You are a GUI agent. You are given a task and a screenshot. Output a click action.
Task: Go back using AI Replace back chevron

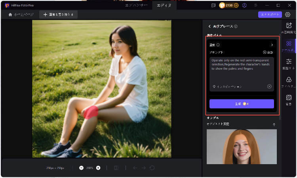pos(209,27)
